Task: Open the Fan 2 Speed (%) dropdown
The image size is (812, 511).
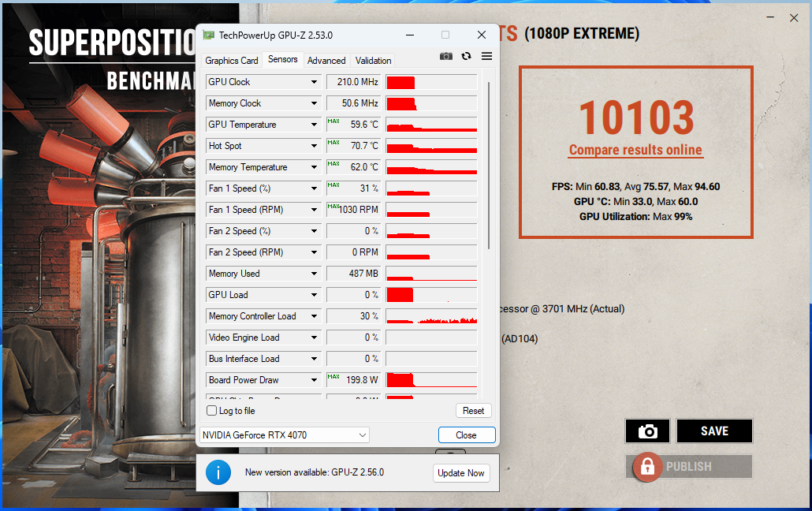Action: coord(315,230)
